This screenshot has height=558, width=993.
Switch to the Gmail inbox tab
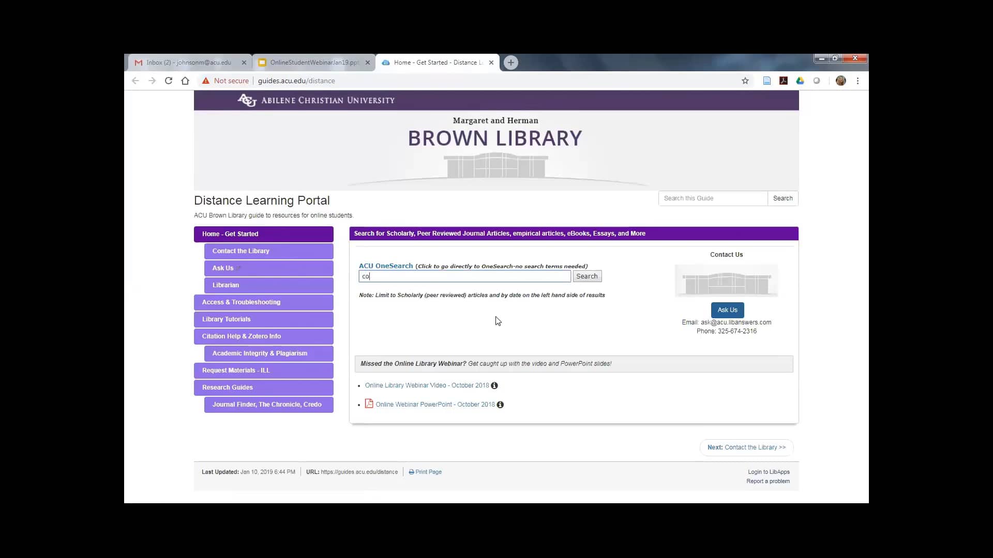click(186, 62)
